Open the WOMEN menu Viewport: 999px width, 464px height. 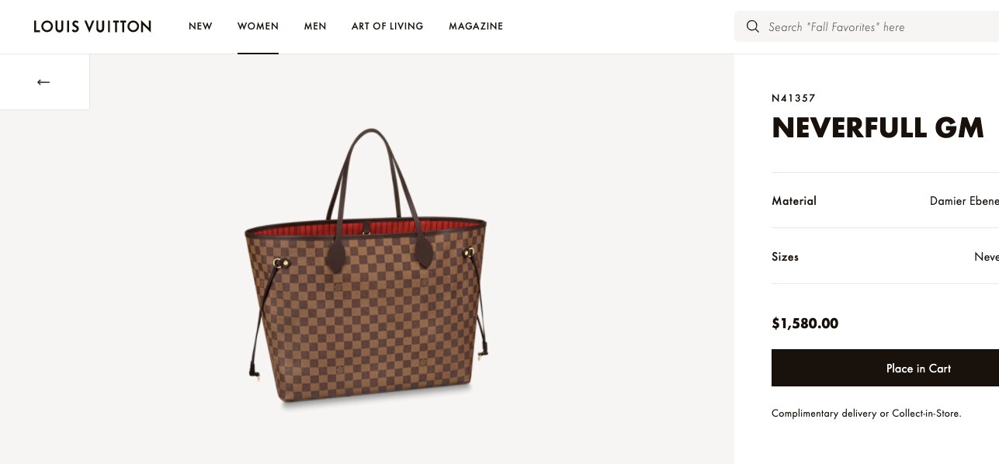tap(258, 26)
